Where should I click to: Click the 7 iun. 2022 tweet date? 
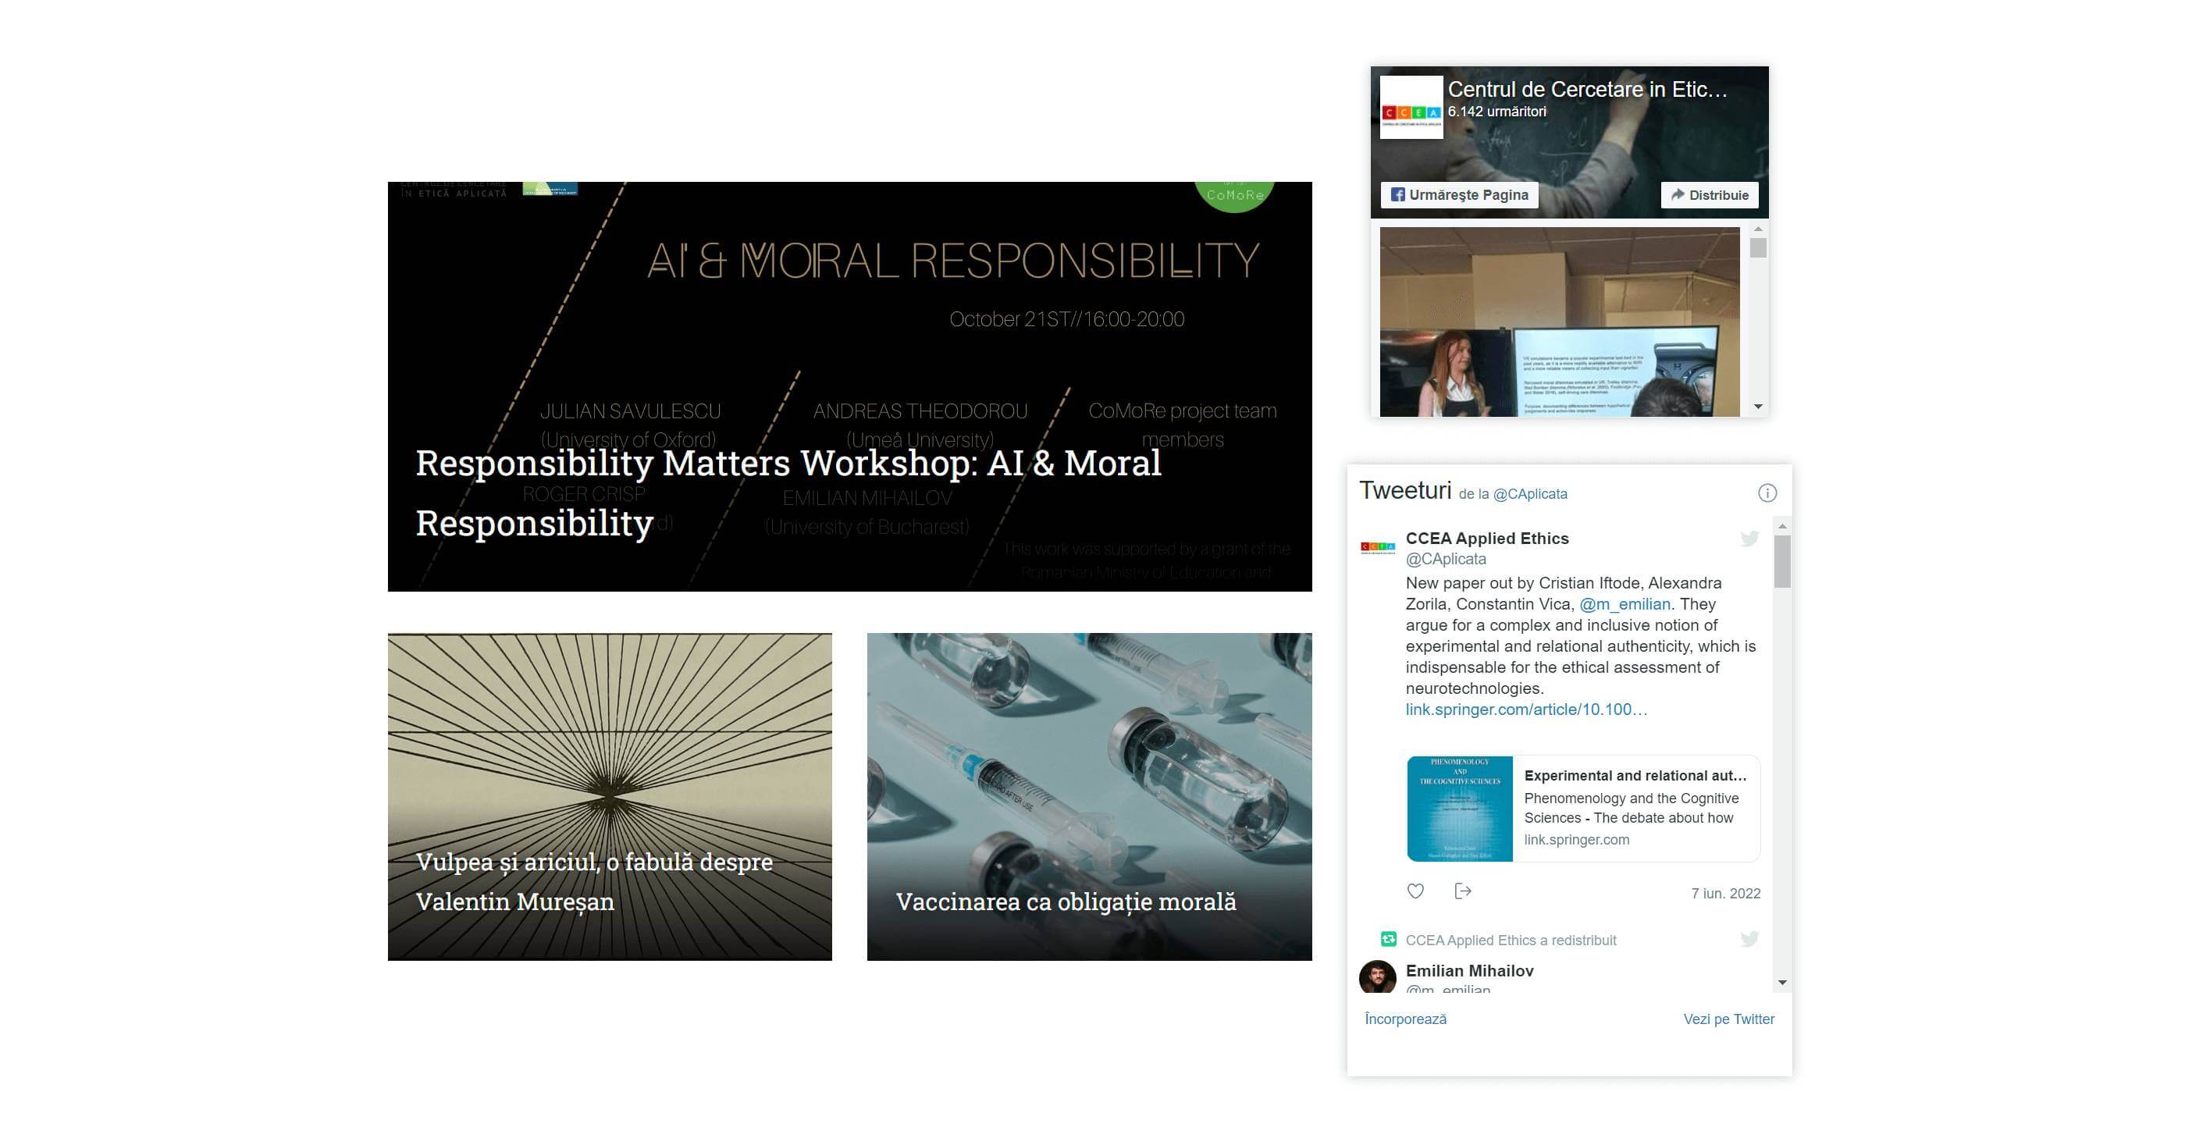point(1725,894)
